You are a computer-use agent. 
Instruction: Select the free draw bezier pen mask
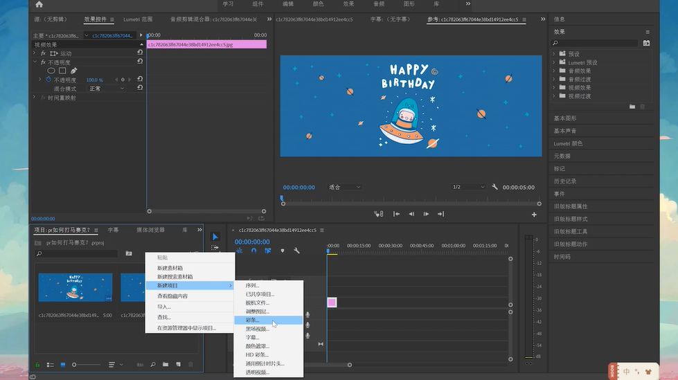[73, 71]
